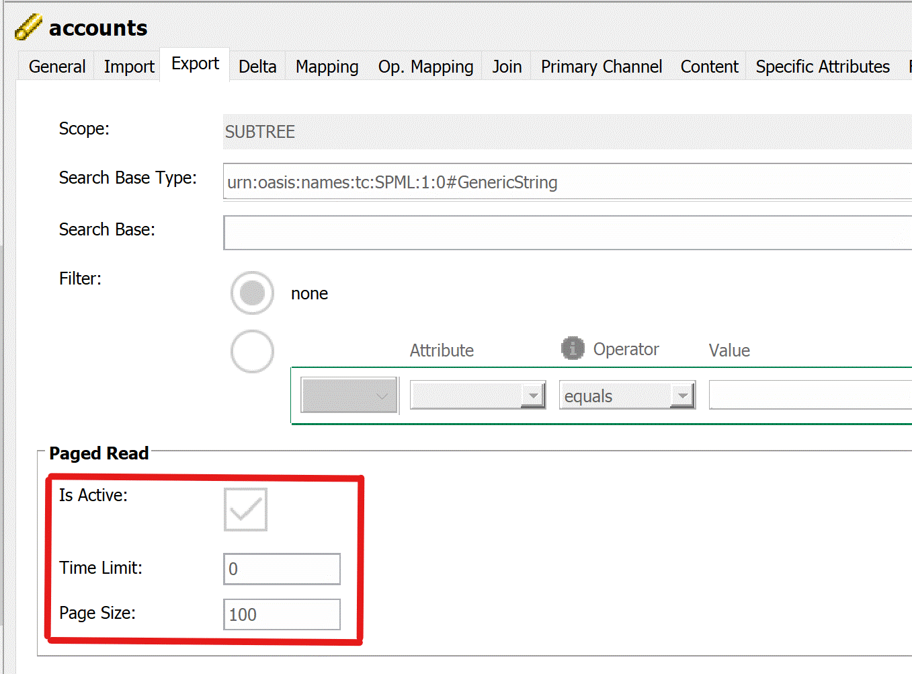Switch to the Import tab
912x674 pixels.
128,66
